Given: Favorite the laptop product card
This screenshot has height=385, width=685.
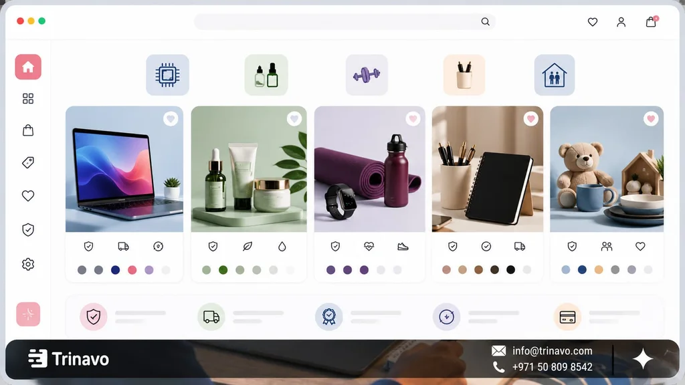Looking at the screenshot, I should 171,119.
